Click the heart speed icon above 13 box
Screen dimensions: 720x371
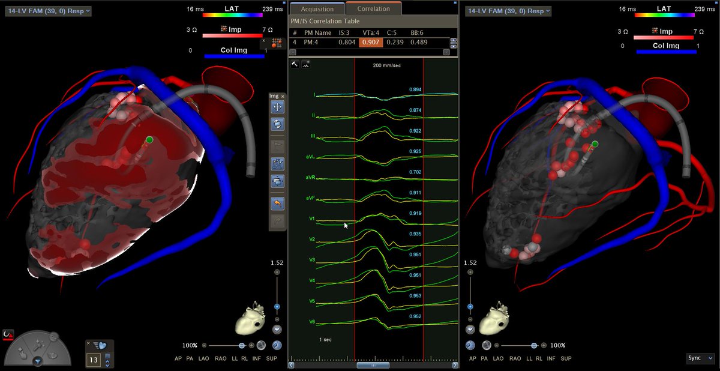click(x=100, y=345)
